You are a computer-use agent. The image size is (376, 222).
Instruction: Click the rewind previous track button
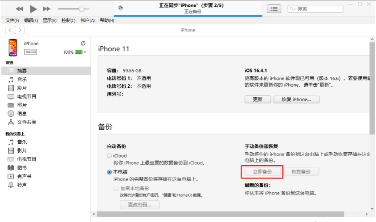20,9
